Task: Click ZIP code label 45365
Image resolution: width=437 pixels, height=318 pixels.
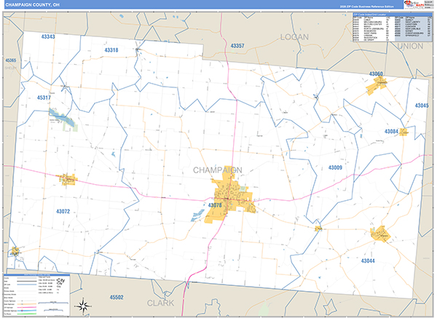Action: 11,60
